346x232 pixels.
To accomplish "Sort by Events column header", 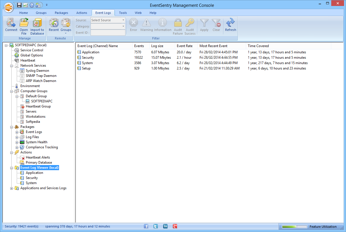I will coord(141,46).
